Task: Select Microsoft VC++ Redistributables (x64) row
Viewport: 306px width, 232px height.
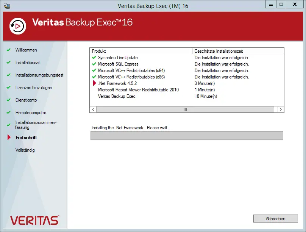Action: [187, 71]
